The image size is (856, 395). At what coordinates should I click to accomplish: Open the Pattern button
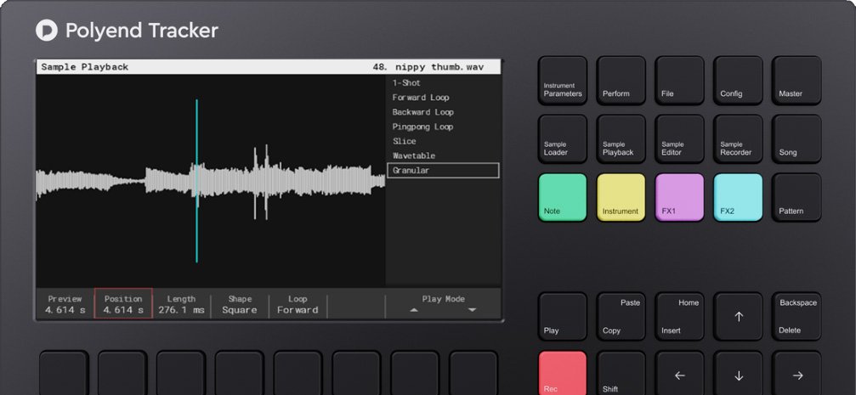click(x=796, y=197)
